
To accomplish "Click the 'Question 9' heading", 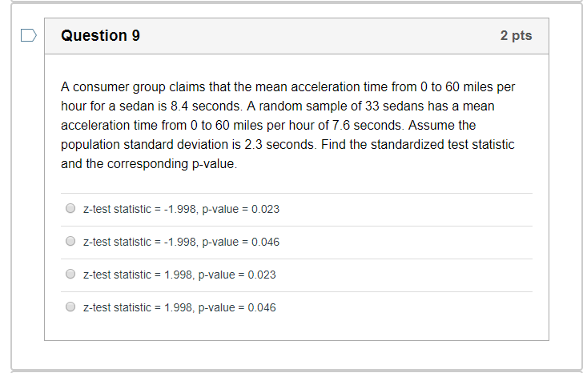I will pyautogui.click(x=100, y=35).
